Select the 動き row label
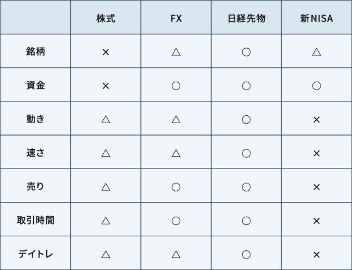Screen dimensions: 352x270 (x=35, y=119)
